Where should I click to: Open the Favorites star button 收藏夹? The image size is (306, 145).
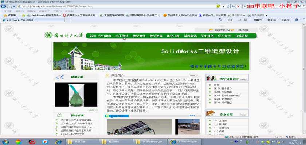[x=9, y=15]
